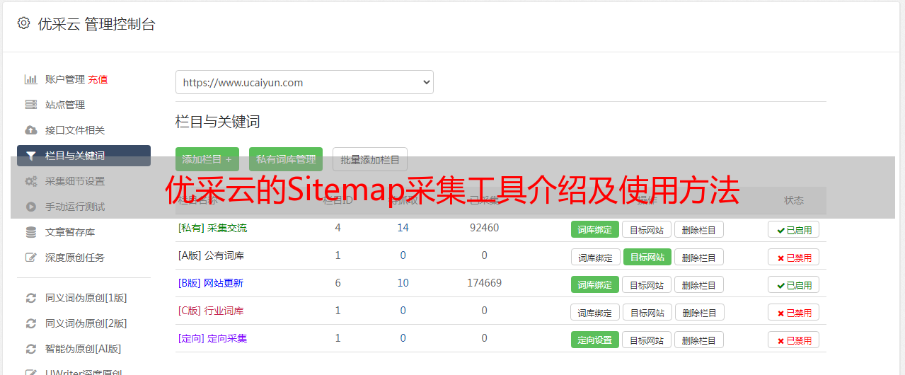Click the play icon for 手动运行测试
This screenshot has height=375, width=905.
pyautogui.click(x=30, y=207)
